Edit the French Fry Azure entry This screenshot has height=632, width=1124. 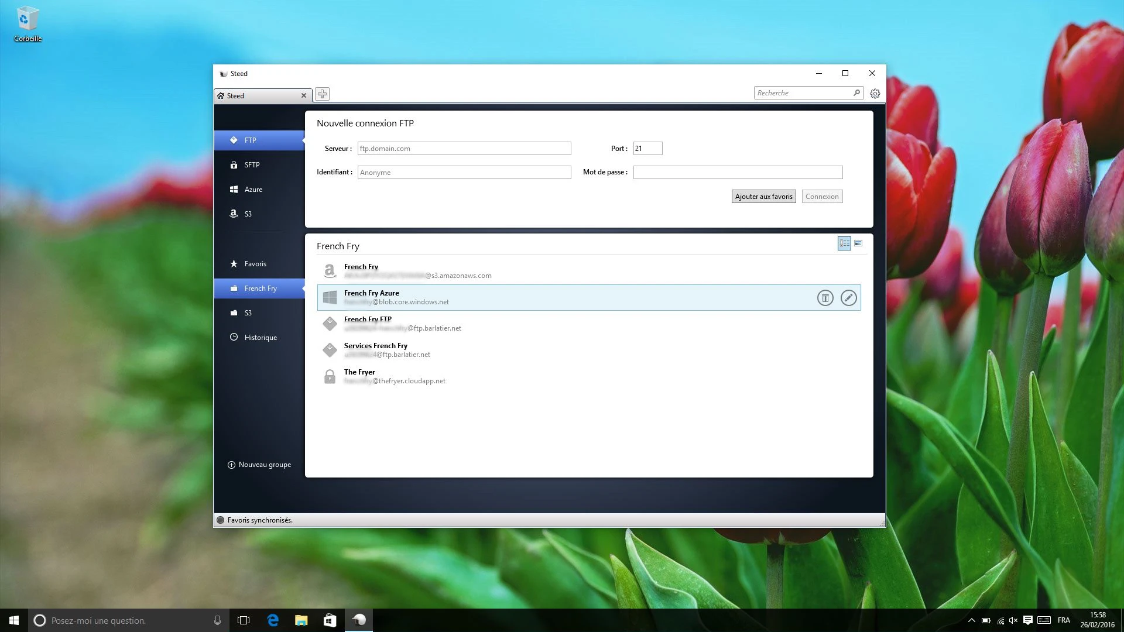pos(848,298)
